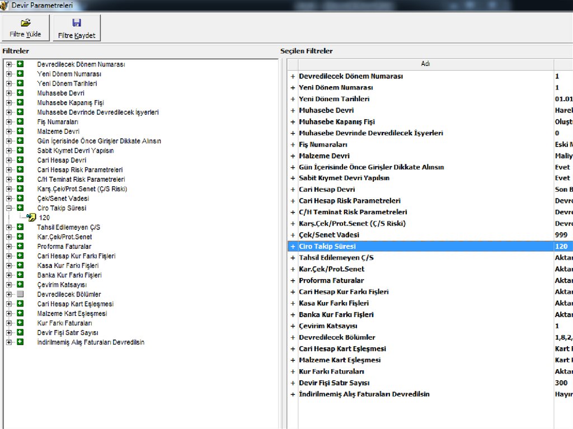Click green plus icon beside Proforma Faturalar

tap(20, 246)
